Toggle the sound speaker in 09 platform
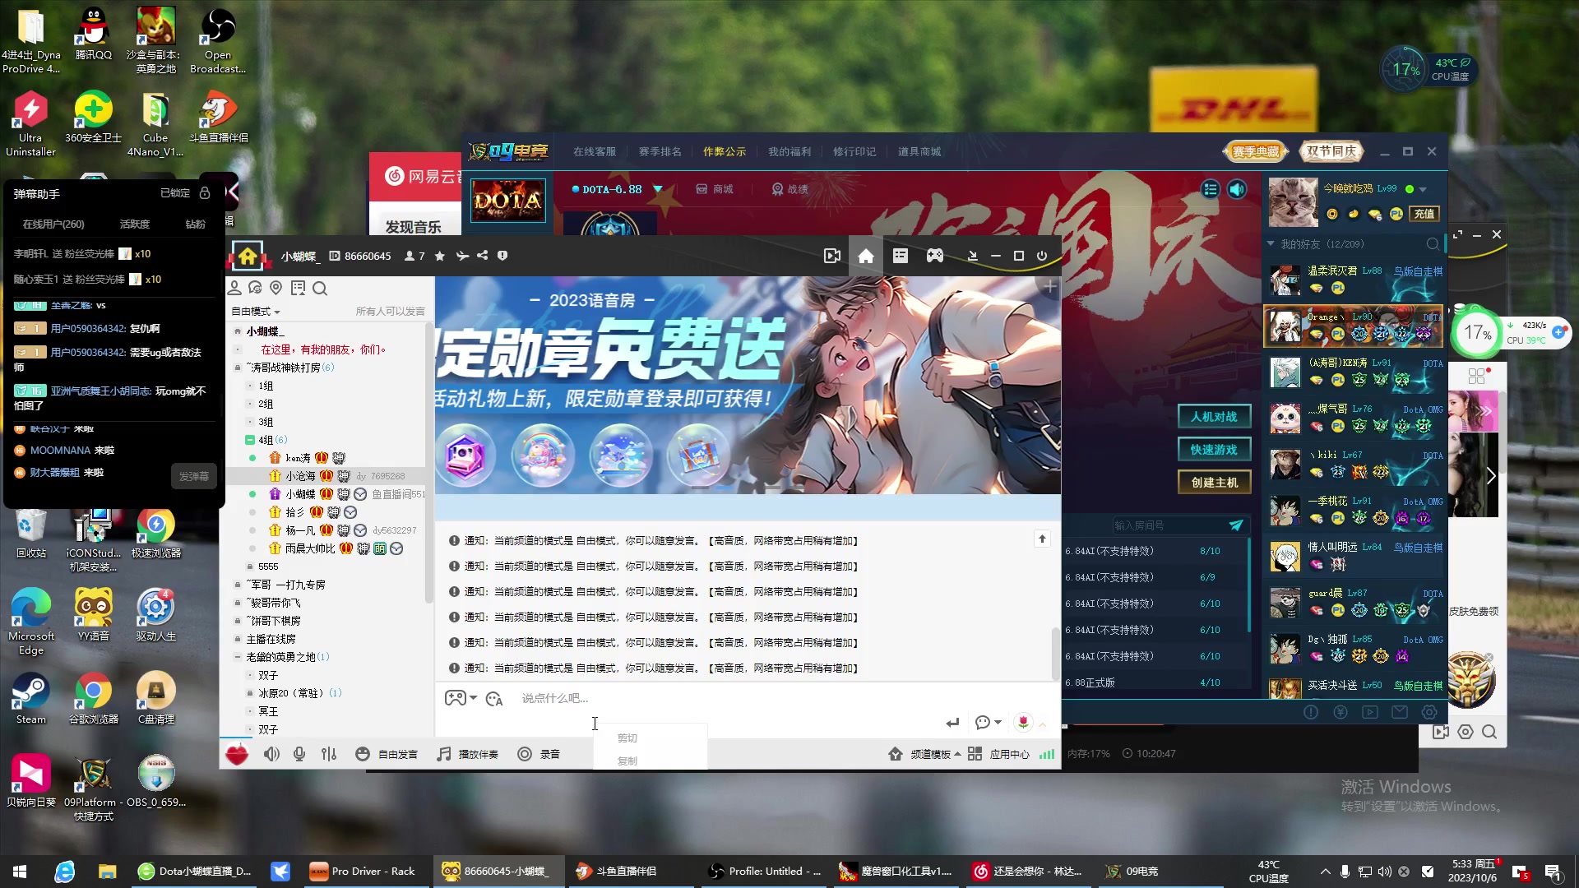The image size is (1579, 888). click(x=1237, y=190)
